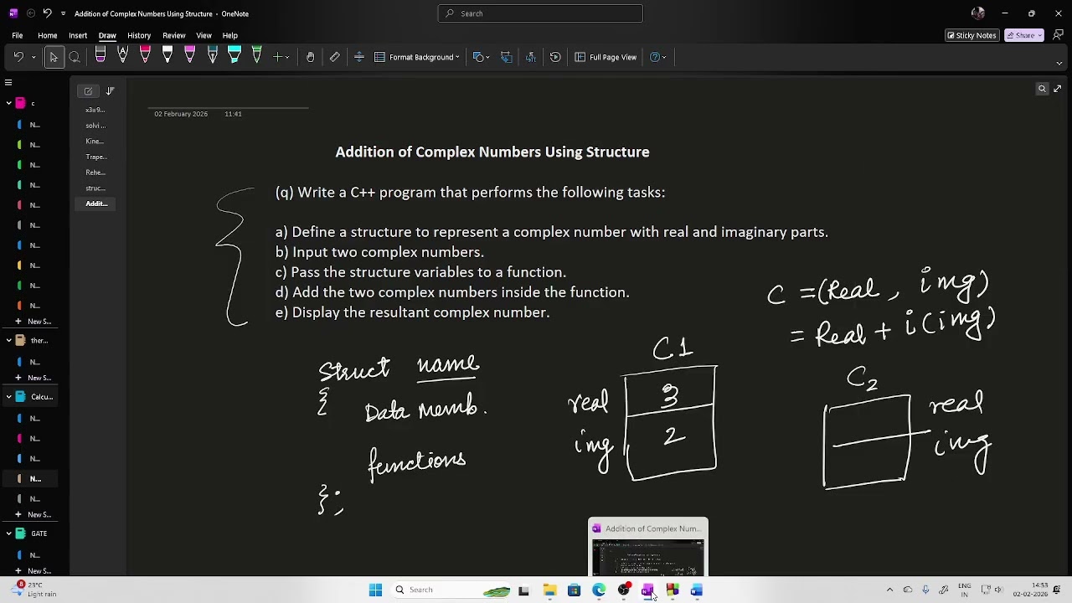Image resolution: width=1072 pixels, height=603 pixels.
Task: Collapse the 'Calcu...' notebook
Action: (x=8, y=397)
